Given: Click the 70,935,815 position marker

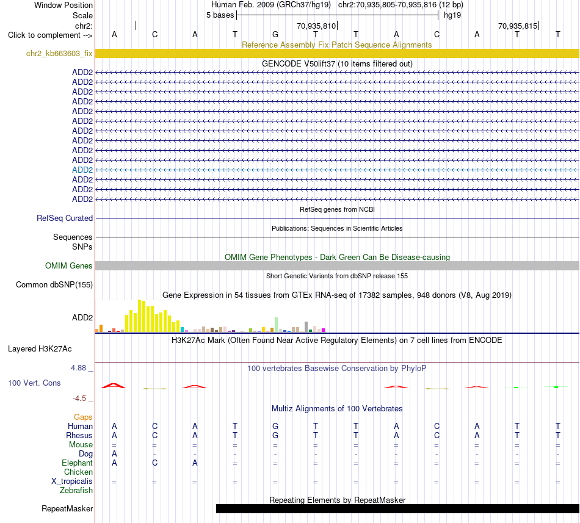Looking at the screenshot, I should (518, 26).
